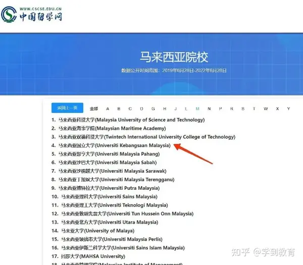Click the 返回上一页 button
This screenshot has height=265, width=303.
click(67, 108)
